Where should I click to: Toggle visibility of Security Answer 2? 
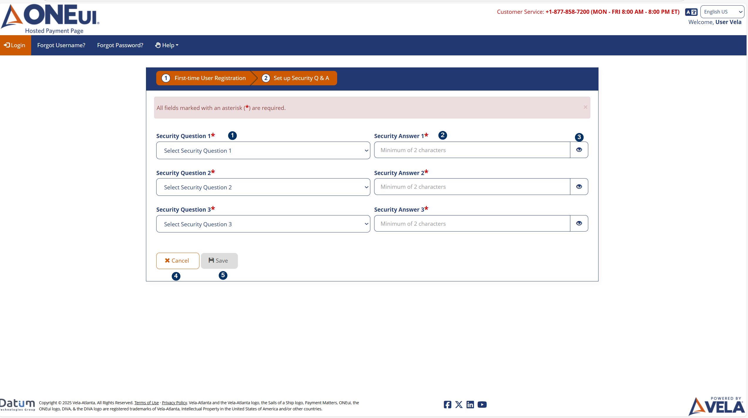(x=579, y=186)
